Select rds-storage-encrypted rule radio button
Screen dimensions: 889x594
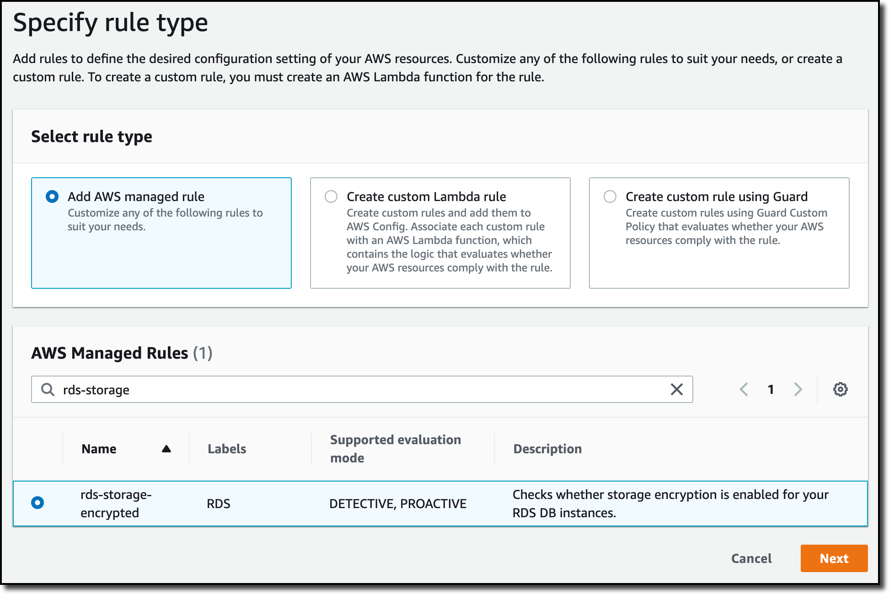pyautogui.click(x=37, y=503)
